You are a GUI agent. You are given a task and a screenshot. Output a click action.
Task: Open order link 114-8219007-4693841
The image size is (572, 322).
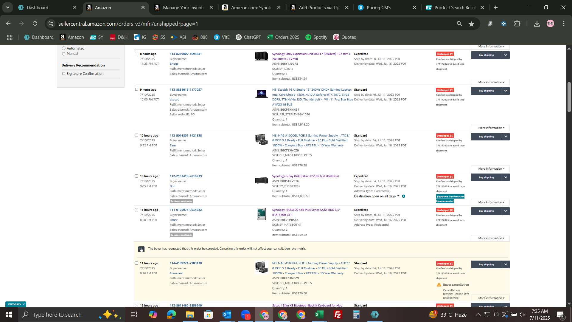pos(186,54)
